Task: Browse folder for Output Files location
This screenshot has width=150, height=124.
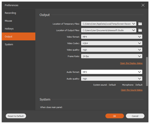Action: (x=140, y=30)
